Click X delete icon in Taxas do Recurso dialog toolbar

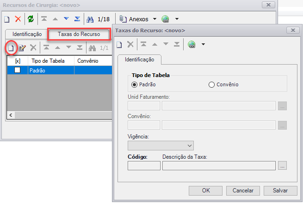pos(130,44)
